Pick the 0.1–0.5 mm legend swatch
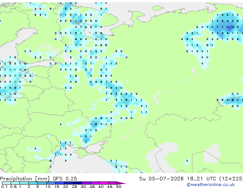Viewport: 243px width, 188px height. (7, 183)
